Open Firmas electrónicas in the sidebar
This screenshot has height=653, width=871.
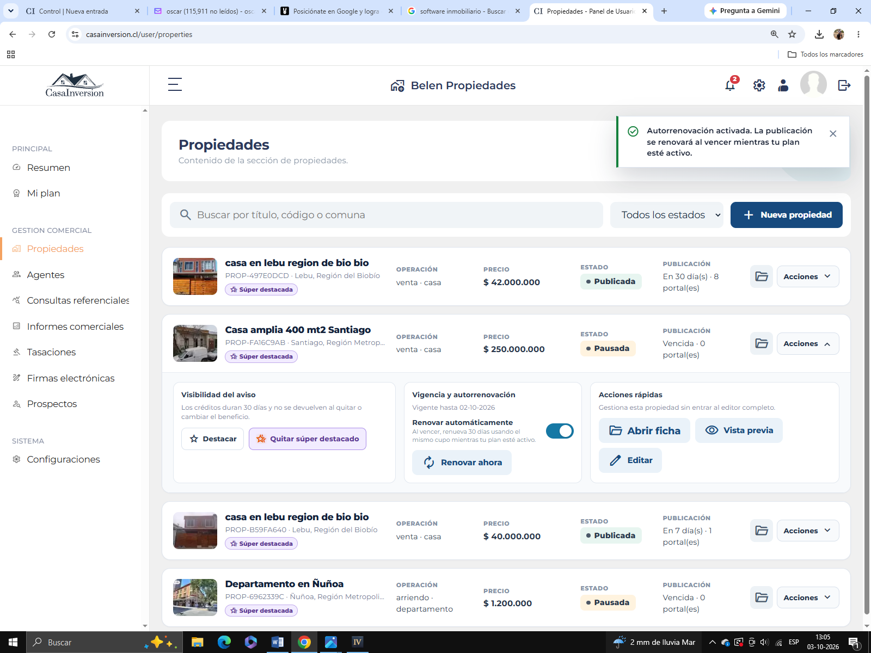point(71,378)
